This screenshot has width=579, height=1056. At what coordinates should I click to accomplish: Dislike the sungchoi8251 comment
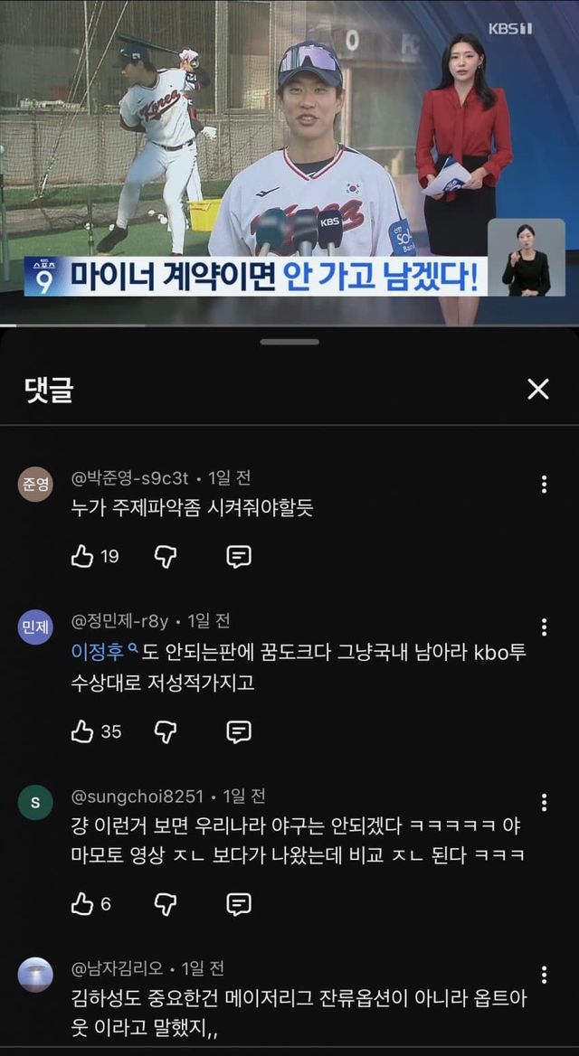pyautogui.click(x=166, y=904)
